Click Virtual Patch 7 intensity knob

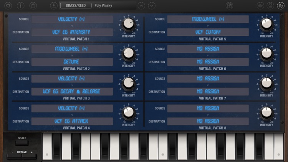pyautogui.click(x=266, y=83)
